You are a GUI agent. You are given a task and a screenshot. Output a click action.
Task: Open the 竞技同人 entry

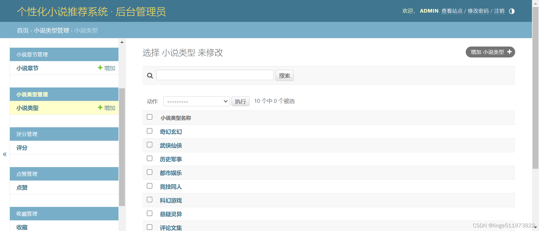click(171, 187)
